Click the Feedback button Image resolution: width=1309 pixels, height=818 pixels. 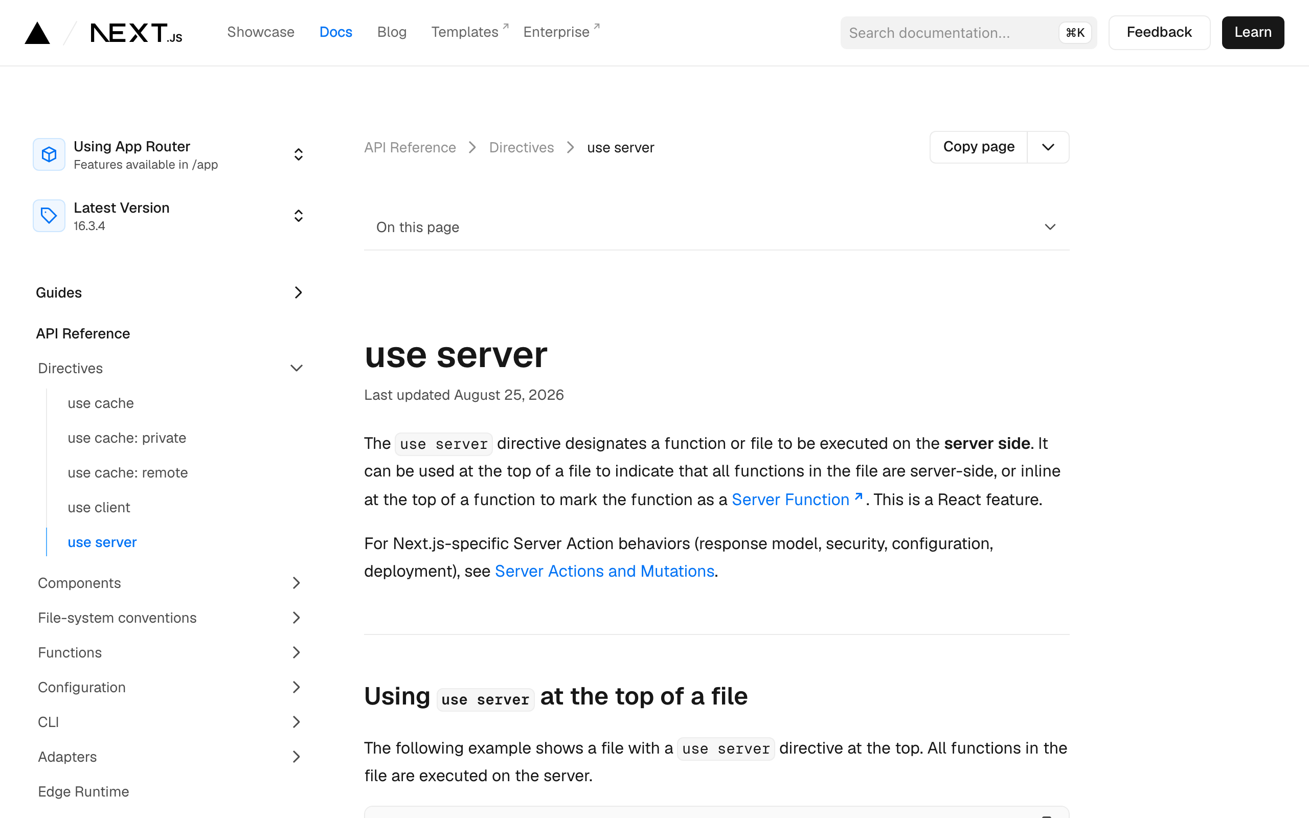pyautogui.click(x=1159, y=32)
